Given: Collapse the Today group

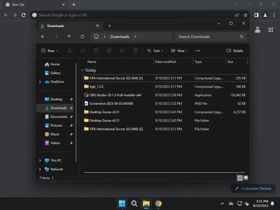Looking at the screenshot, I should tap(82, 70).
